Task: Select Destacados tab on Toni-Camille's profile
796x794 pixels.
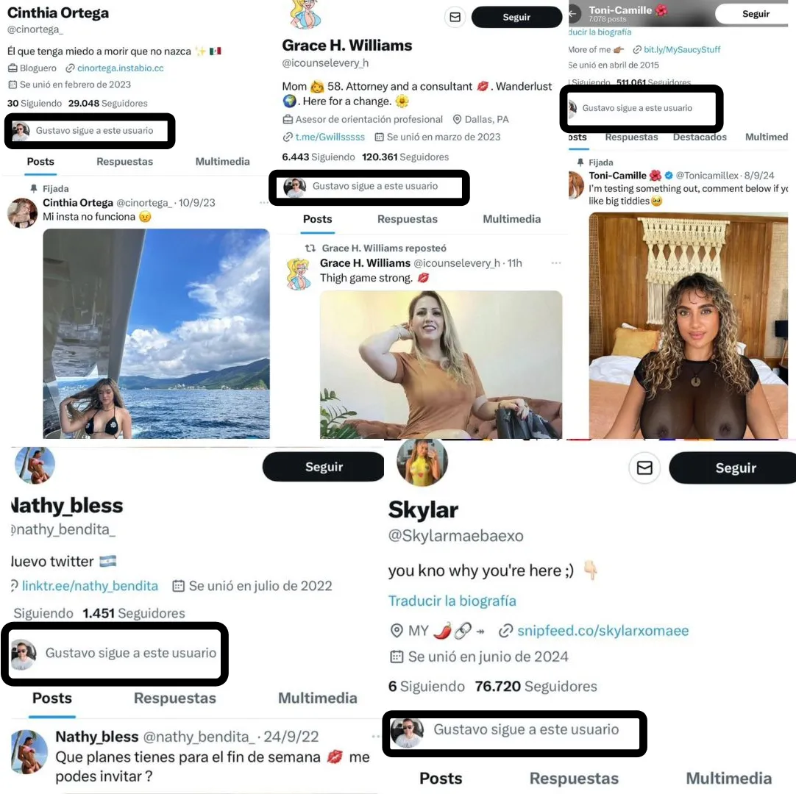Action: pos(700,137)
